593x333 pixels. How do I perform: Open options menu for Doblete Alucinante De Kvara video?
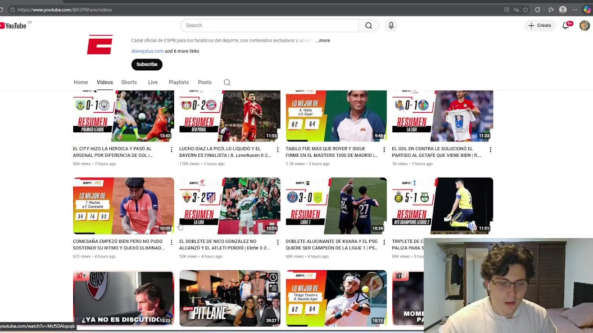click(384, 242)
